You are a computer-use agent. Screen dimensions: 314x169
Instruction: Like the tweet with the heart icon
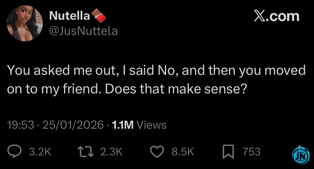(x=157, y=152)
